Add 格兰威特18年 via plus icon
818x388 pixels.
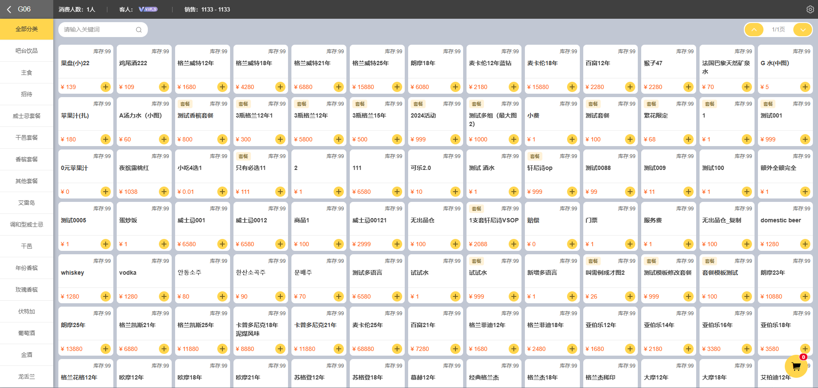(x=280, y=87)
